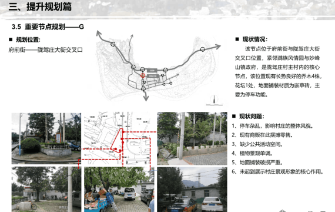The image size is (335, 212).
Task: Select list item 地面铺装破损严重
Action: pyautogui.click(x=257, y=163)
